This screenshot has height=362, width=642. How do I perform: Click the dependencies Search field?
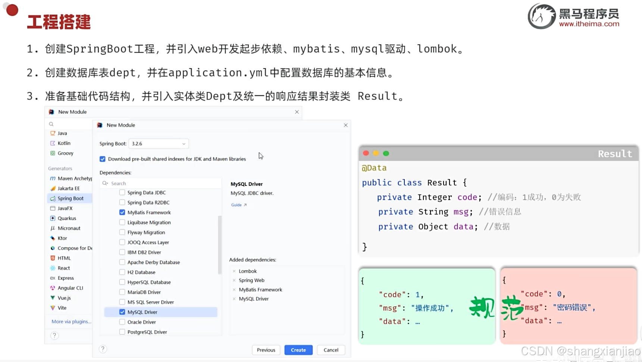(x=161, y=183)
